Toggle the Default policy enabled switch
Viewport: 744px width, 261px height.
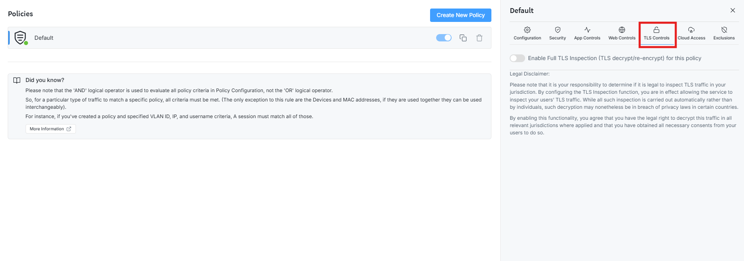coord(444,38)
